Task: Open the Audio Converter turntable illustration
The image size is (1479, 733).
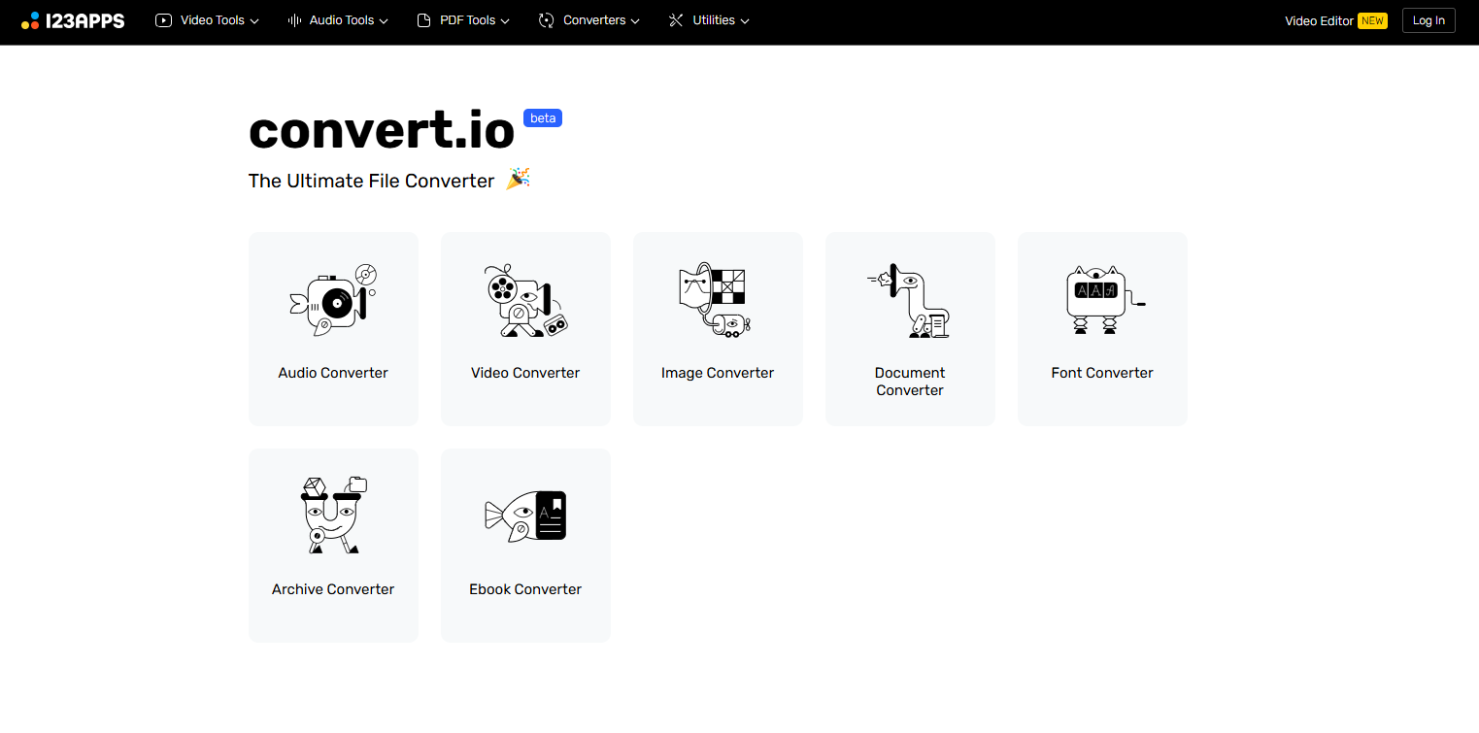Action: pyautogui.click(x=333, y=300)
